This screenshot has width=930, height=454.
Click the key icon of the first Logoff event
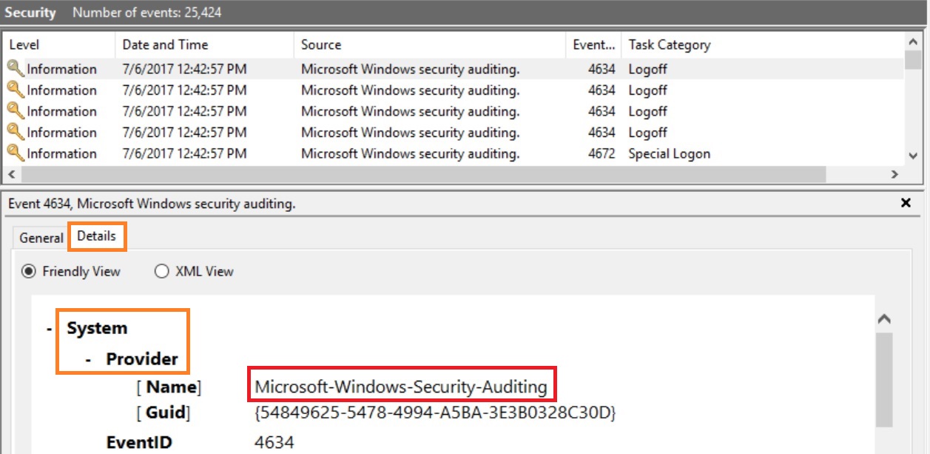click(16, 69)
